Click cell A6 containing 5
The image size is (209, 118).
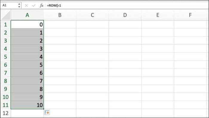pyautogui.click(x=27, y=65)
